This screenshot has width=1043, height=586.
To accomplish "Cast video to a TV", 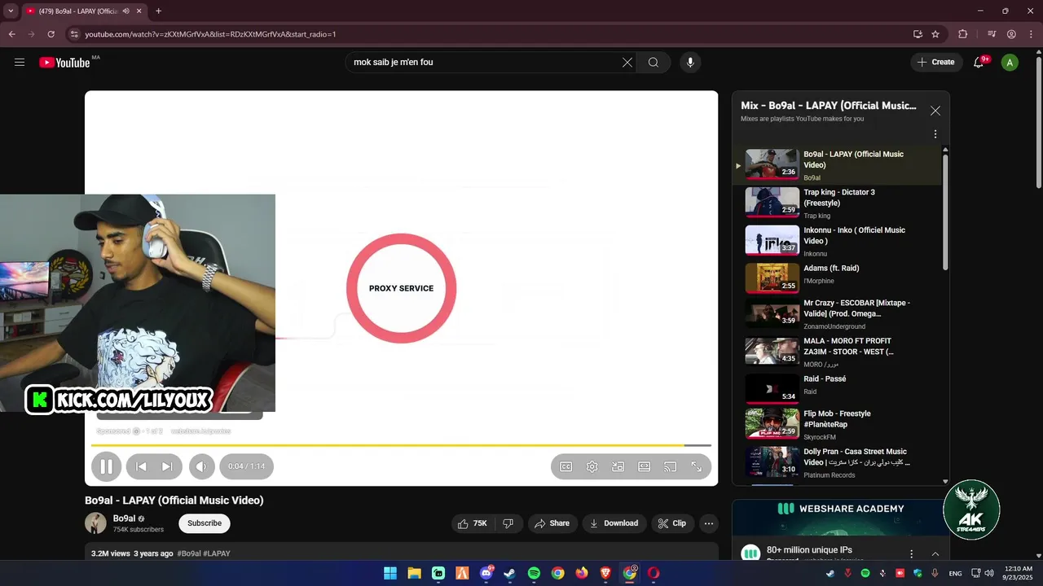I will point(671,466).
